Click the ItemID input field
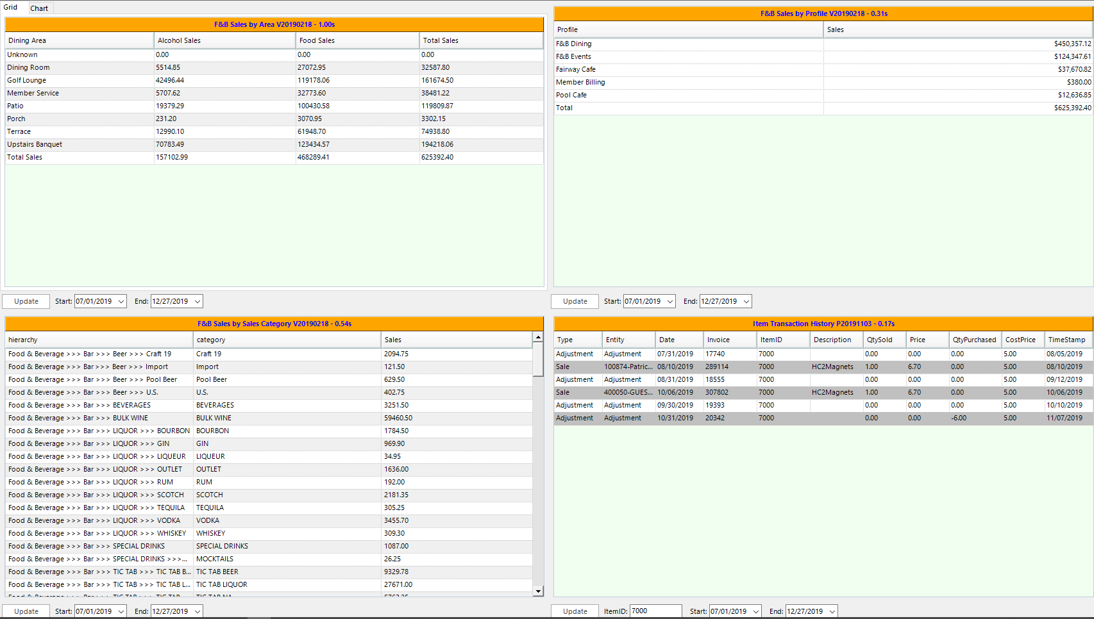 (x=655, y=611)
